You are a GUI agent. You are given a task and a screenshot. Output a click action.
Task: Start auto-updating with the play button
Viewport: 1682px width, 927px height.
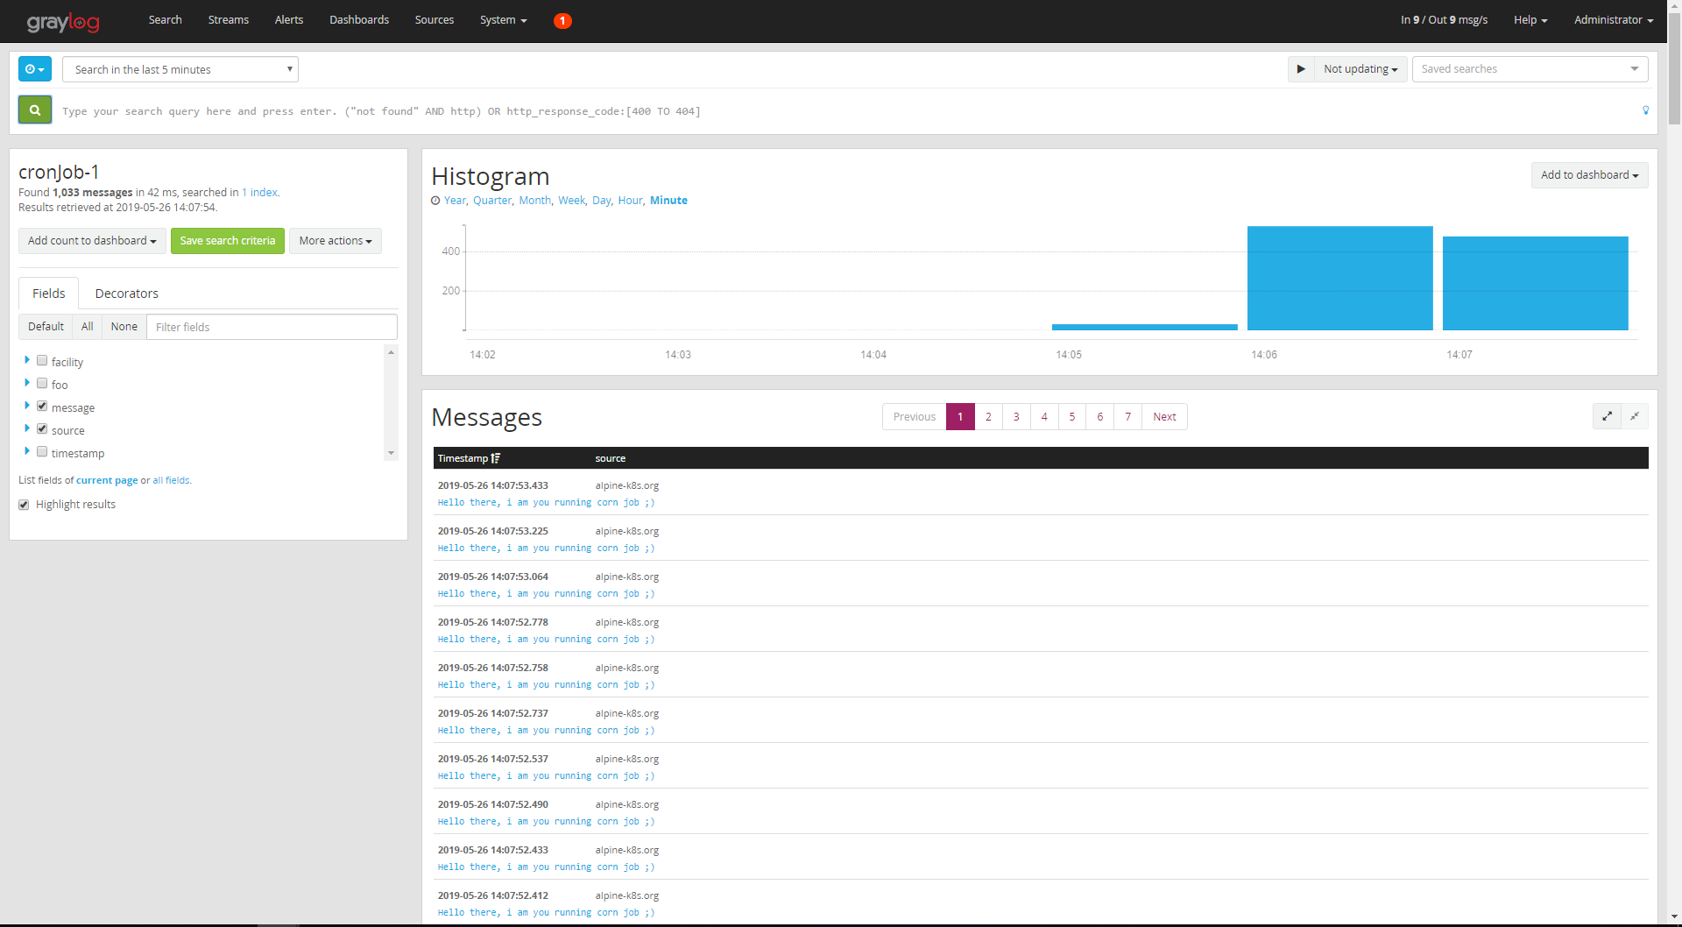(1301, 69)
